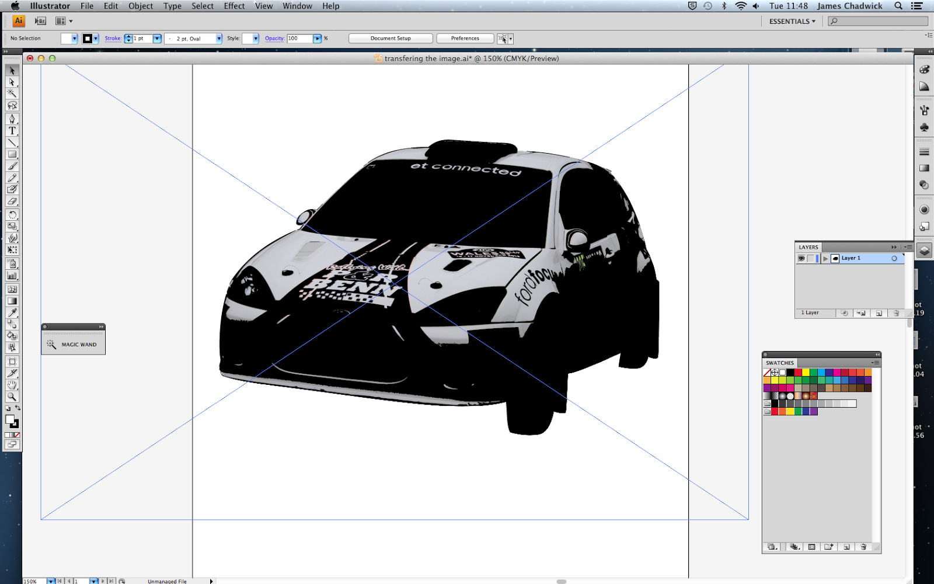Open the 2 pt. Oval brush dropdown
Image resolution: width=934 pixels, height=584 pixels.
219,39
